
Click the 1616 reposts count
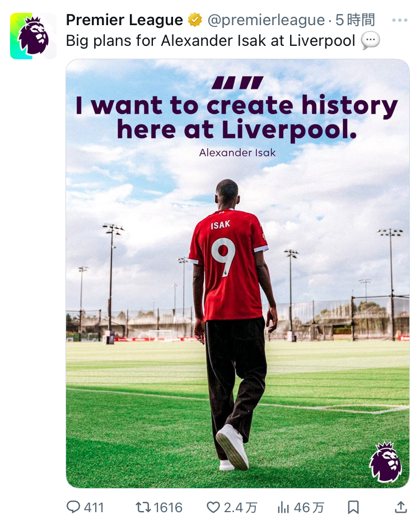point(168,508)
